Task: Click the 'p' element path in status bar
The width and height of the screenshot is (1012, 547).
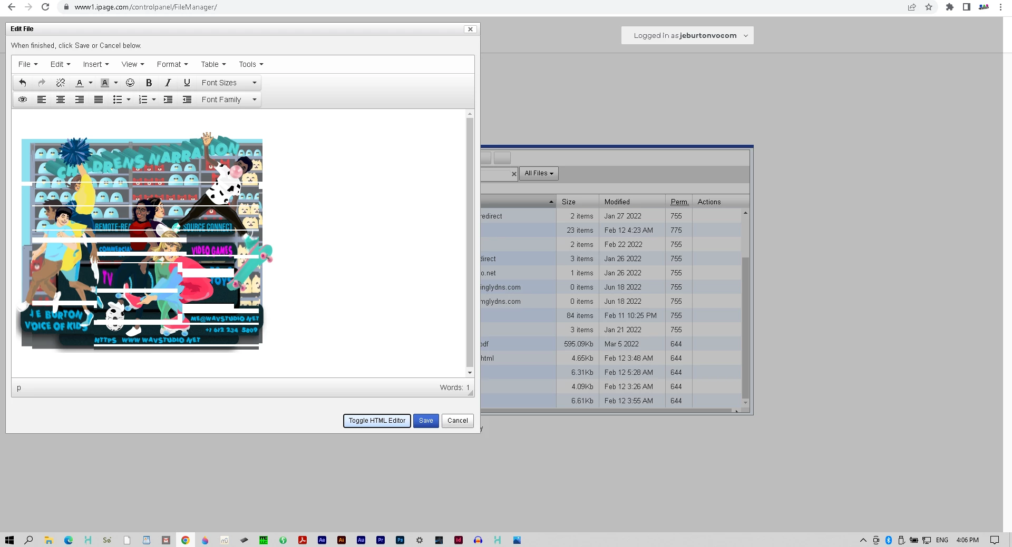Action: (19, 387)
